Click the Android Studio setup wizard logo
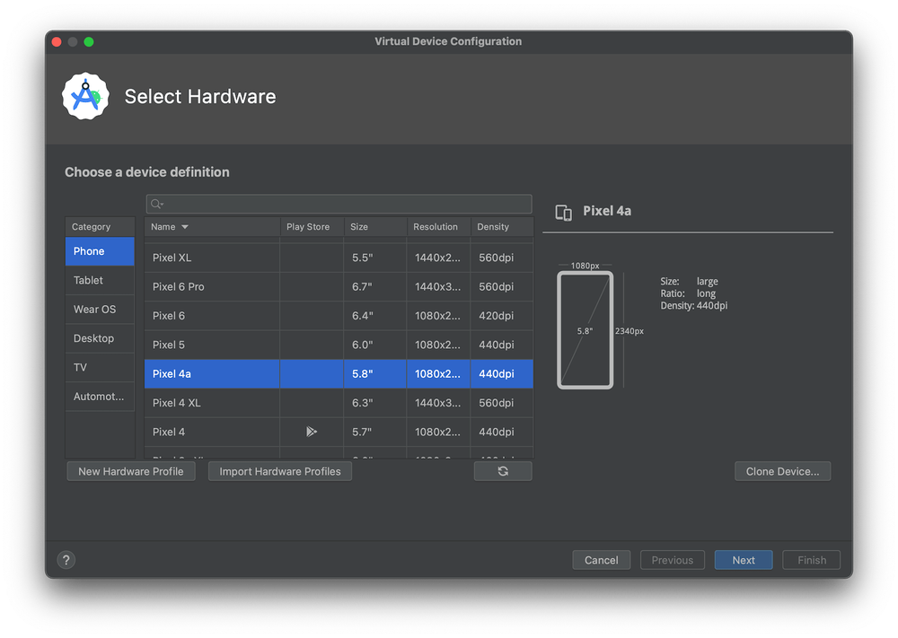 pyautogui.click(x=85, y=95)
